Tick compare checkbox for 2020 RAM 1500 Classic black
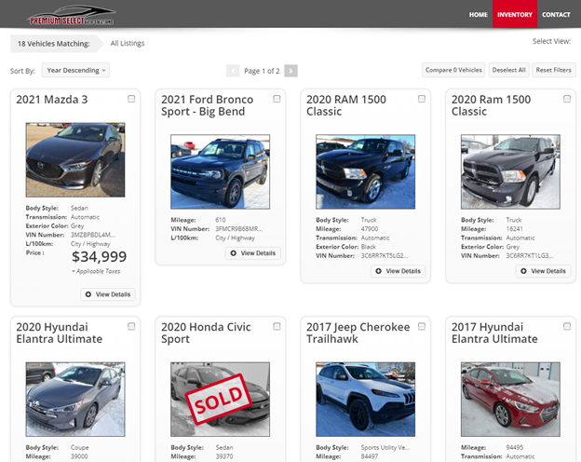Screen dimensions: 581x462 [422, 99]
